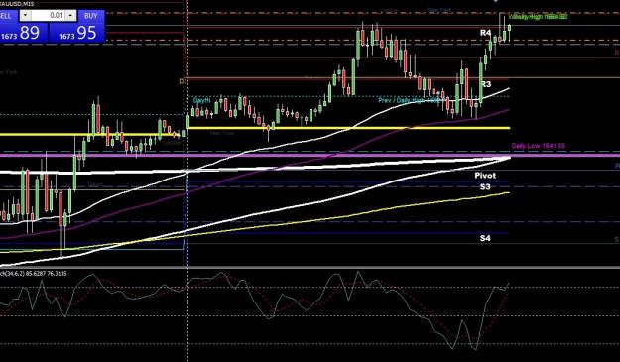
Task: Click the S3 support level label
Action: pyautogui.click(x=485, y=186)
